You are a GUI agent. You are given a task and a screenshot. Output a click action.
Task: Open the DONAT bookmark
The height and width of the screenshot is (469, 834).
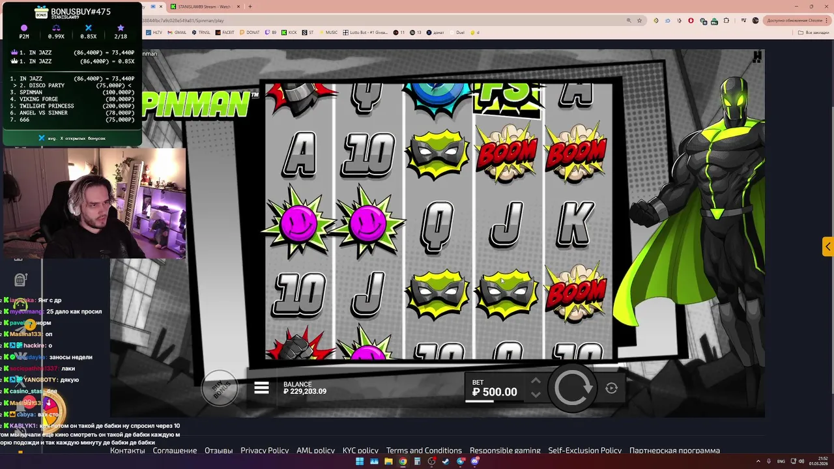(249, 32)
